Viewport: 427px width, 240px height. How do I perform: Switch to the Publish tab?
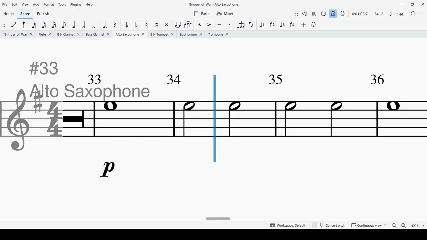[x=43, y=14]
